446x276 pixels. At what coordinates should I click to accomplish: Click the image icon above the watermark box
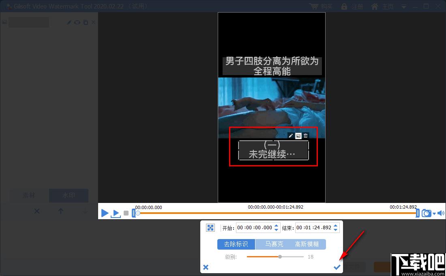pyautogui.click(x=298, y=136)
